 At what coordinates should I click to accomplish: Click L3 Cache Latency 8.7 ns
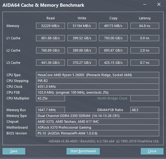click(145, 63)
